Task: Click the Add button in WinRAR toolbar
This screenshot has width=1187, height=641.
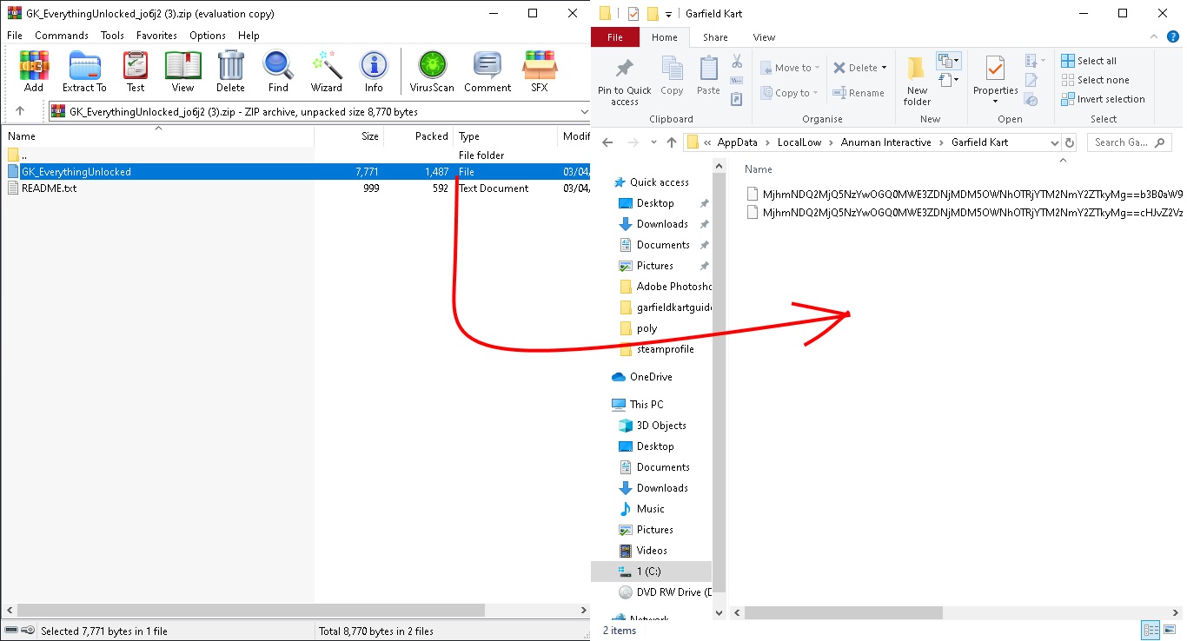Action: 34,71
